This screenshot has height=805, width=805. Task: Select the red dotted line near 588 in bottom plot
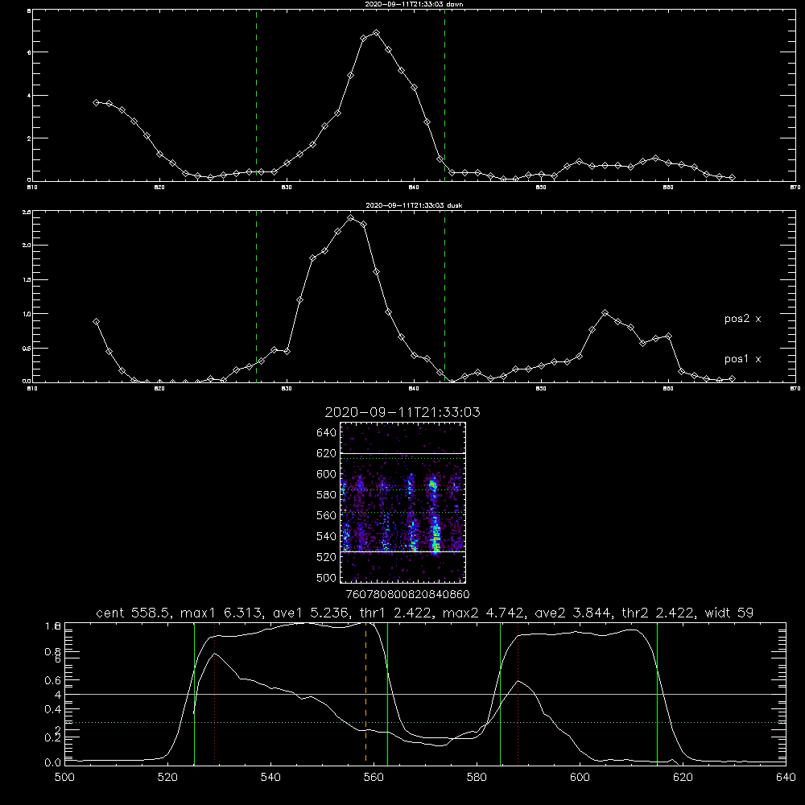click(x=518, y=693)
